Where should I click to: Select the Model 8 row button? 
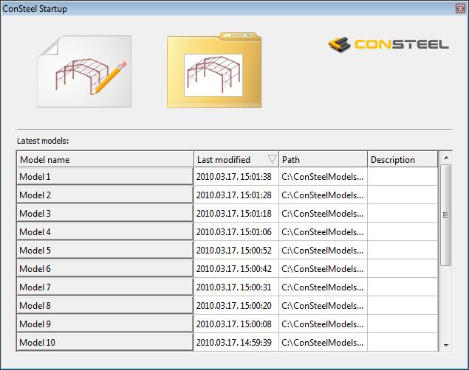point(105,306)
